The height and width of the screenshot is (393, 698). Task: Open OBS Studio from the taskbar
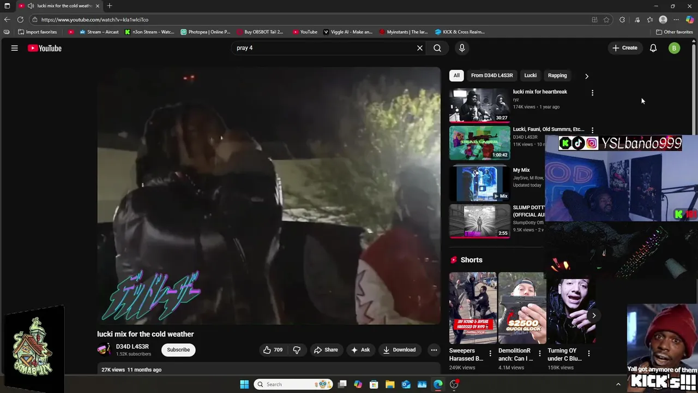(454, 384)
